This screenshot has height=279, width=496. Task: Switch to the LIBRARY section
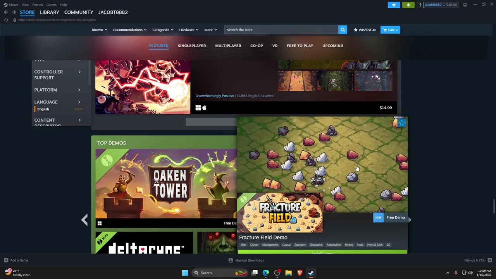coord(50,12)
